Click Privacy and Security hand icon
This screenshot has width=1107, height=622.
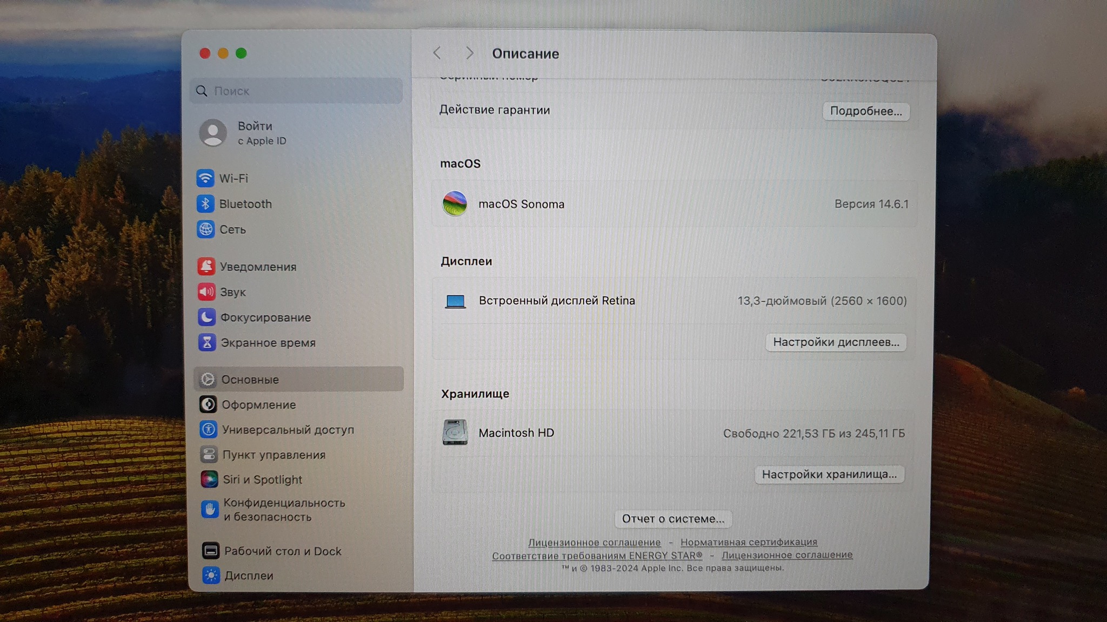(x=210, y=509)
